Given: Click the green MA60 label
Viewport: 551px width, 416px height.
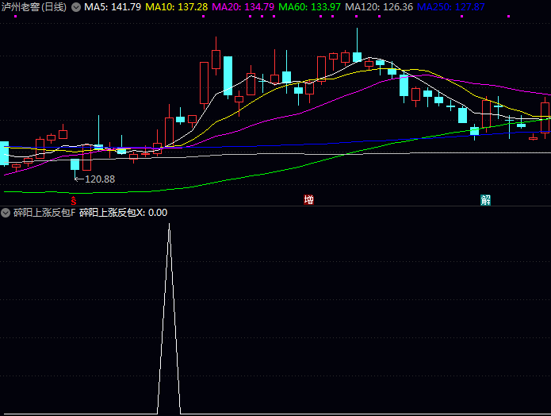Looking at the screenshot, I should pyautogui.click(x=310, y=7).
